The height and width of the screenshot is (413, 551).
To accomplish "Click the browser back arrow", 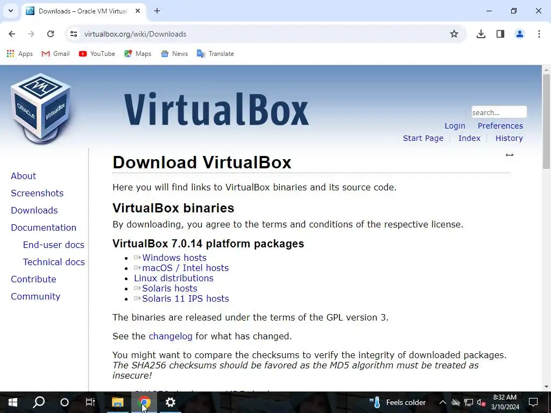I will [12, 34].
